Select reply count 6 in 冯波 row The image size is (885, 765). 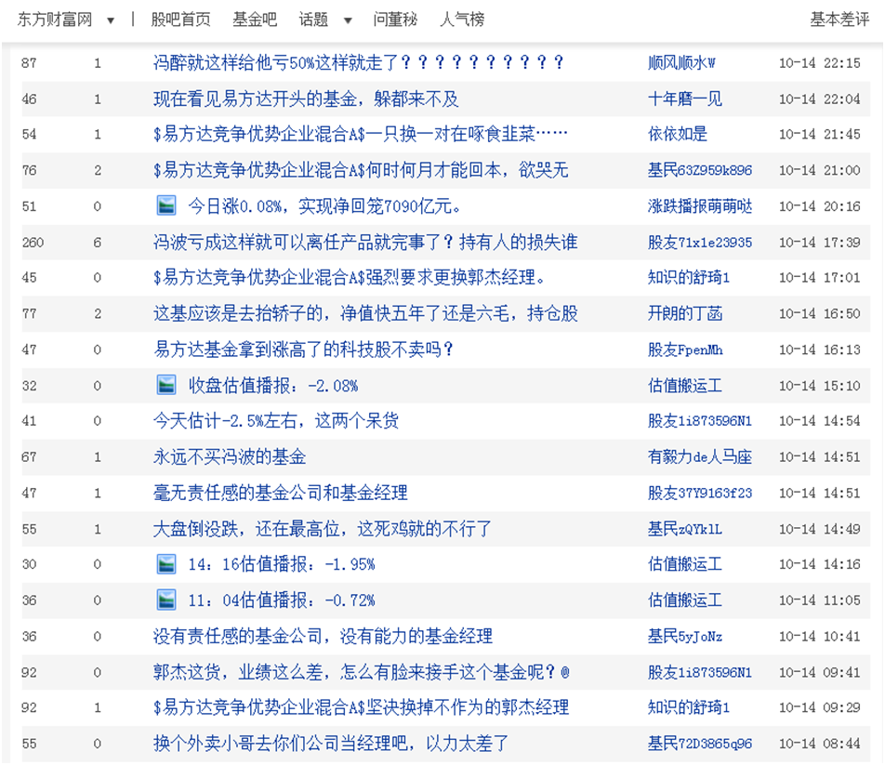coord(97,242)
